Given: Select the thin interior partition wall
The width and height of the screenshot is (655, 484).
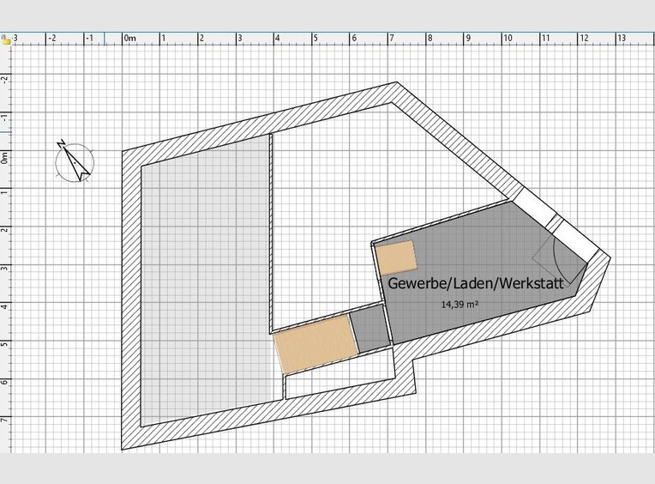Looking at the screenshot, I should [x=271, y=233].
